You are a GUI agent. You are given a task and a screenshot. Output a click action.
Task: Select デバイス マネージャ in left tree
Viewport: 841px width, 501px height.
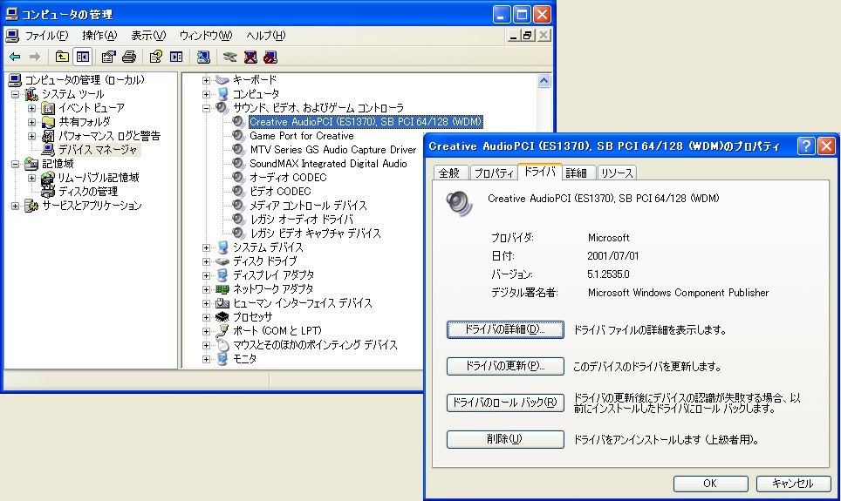pyautogui.click(x=98, y=150)
